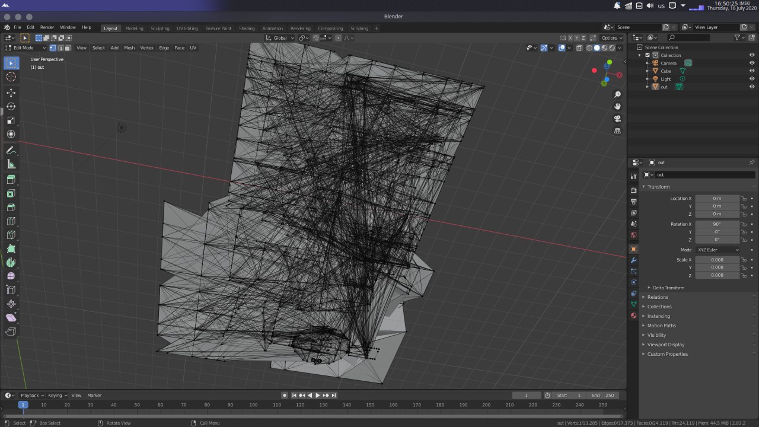Select the Poly Build tool

click(x=11, y=249)
